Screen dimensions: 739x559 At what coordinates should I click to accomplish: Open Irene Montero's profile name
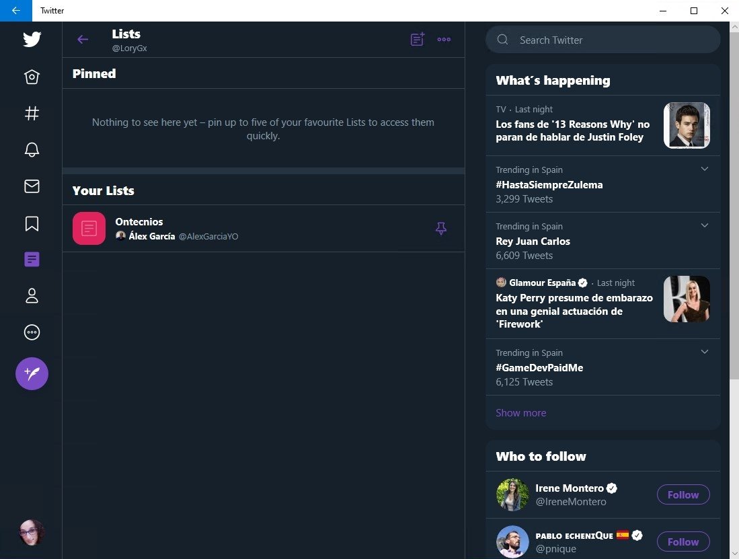570,488
